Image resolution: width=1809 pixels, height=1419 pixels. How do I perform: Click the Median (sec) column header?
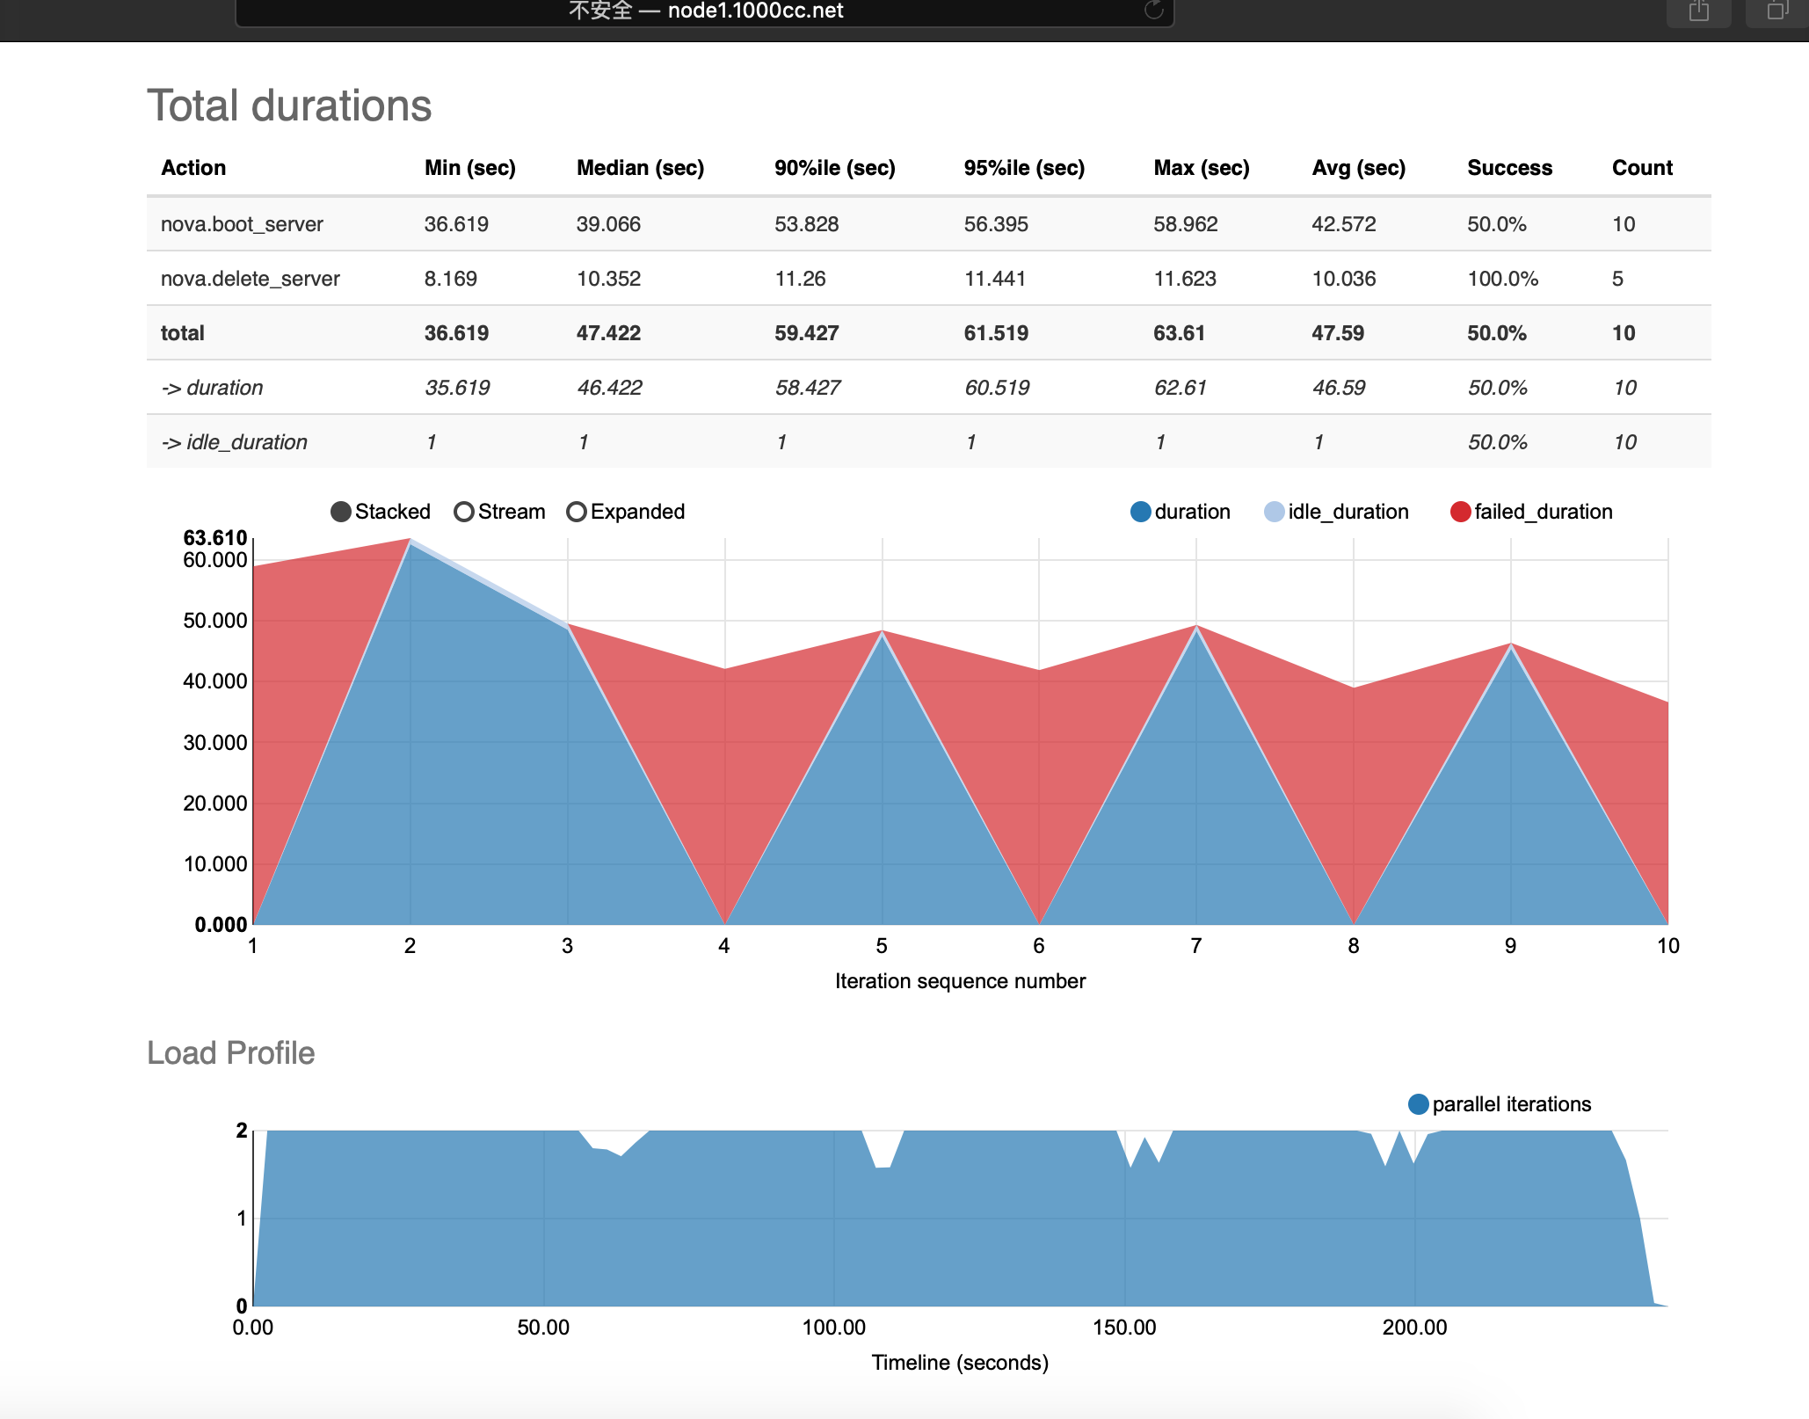(640, 168)
